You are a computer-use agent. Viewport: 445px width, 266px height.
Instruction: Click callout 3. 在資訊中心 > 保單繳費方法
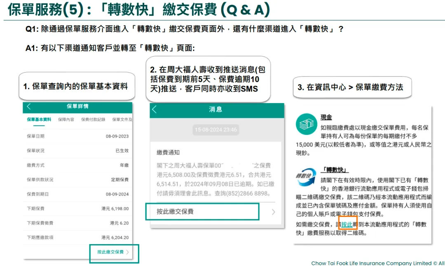tap(352, 87)
